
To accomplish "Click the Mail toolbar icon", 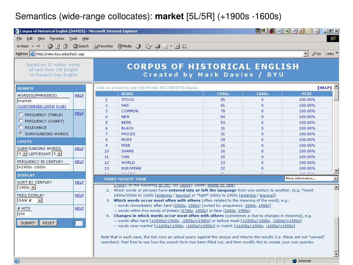I will pos(148,46).
